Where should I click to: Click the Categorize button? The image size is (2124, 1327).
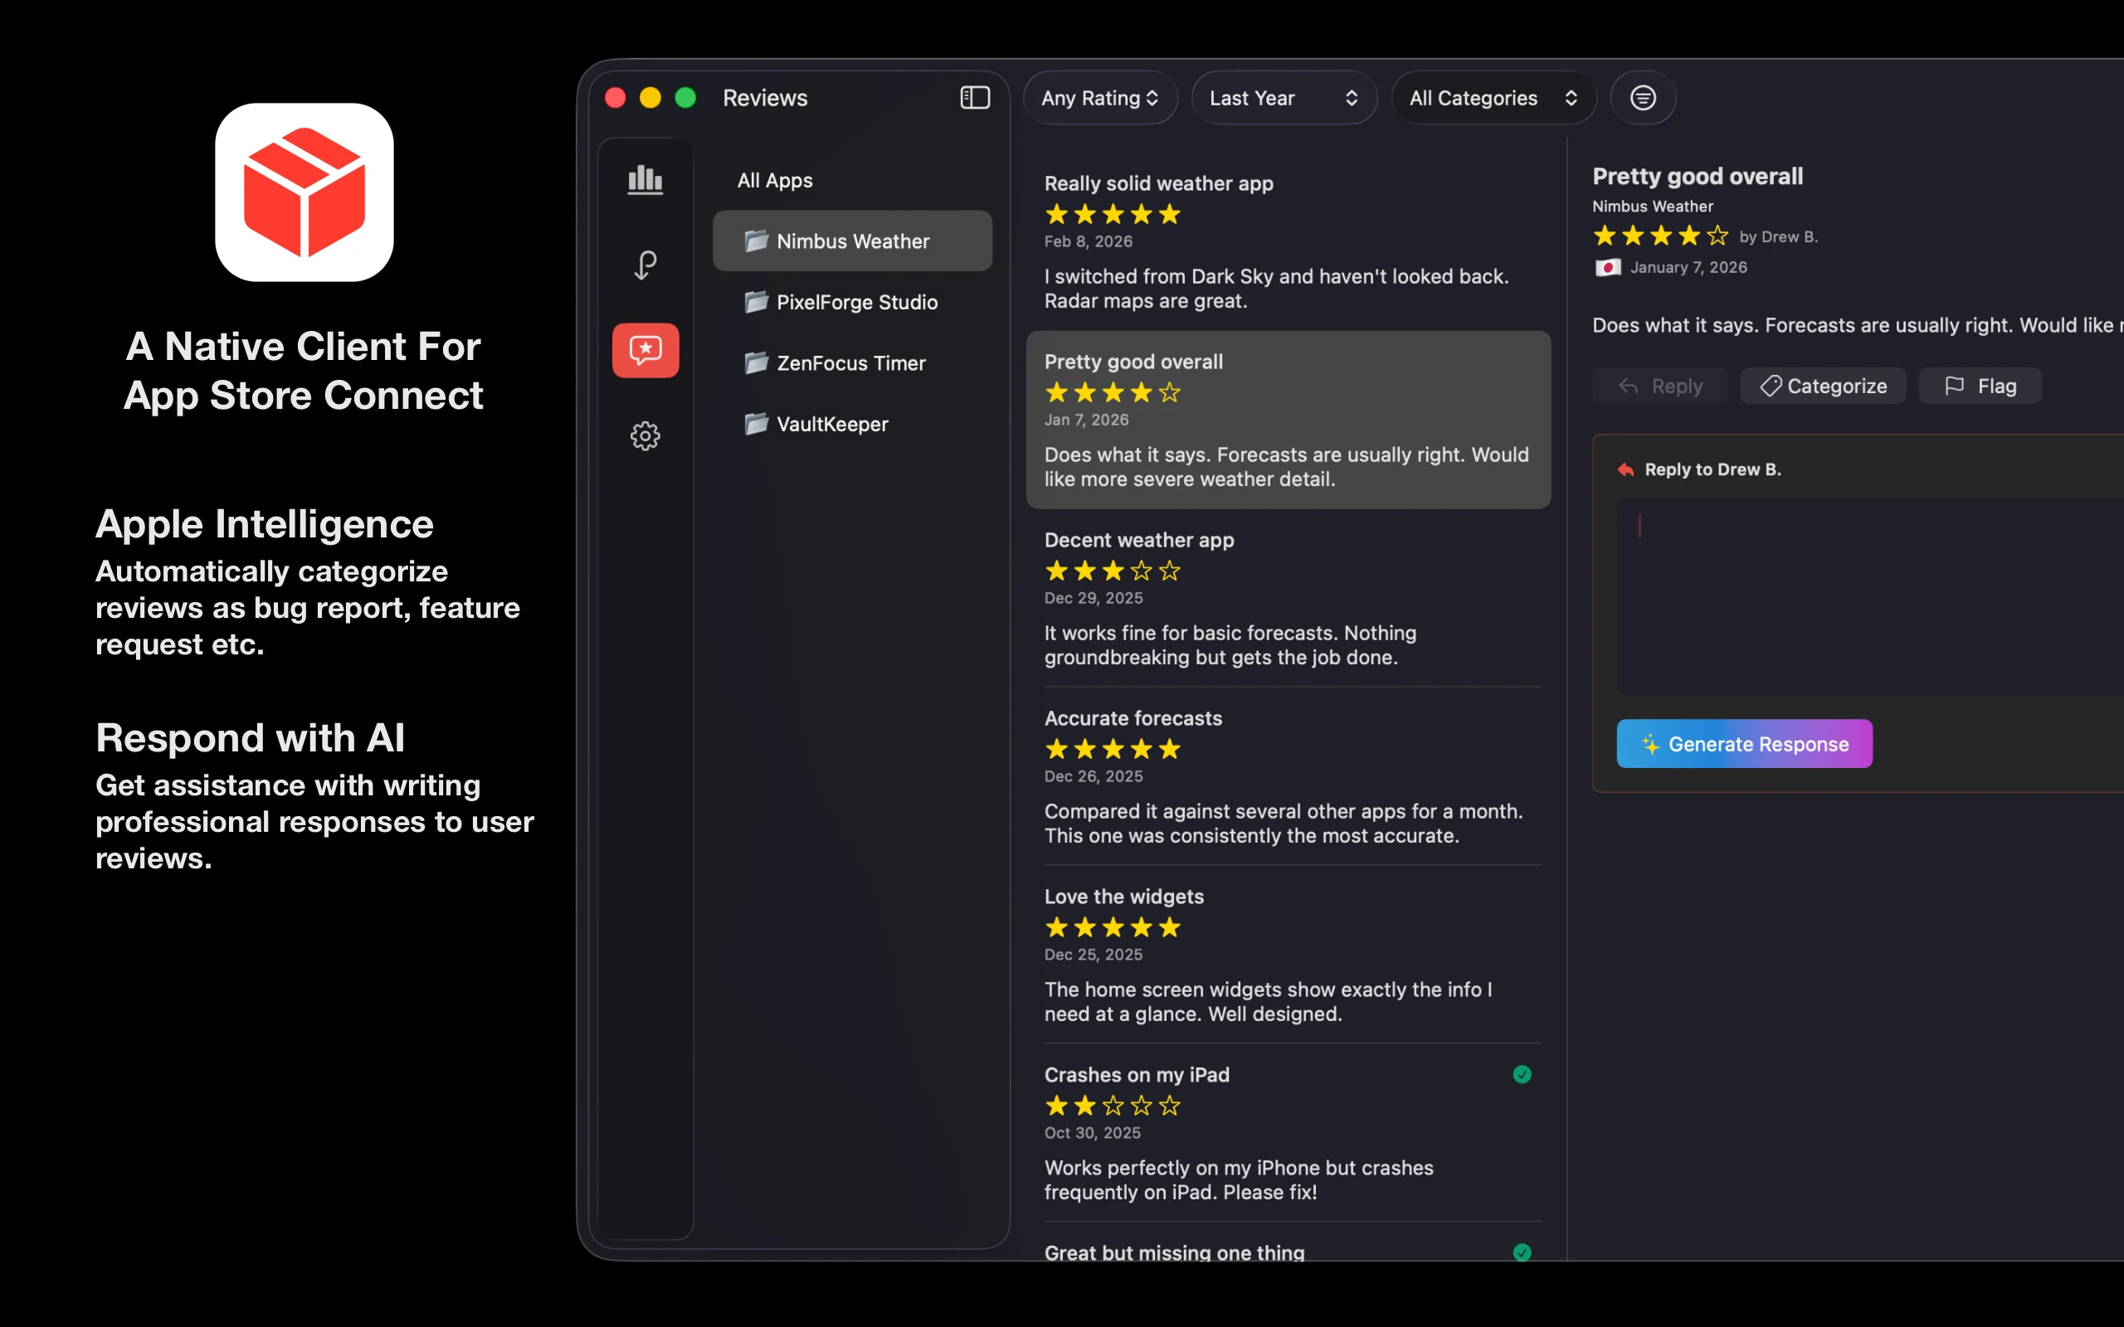tap(1823, 386)
